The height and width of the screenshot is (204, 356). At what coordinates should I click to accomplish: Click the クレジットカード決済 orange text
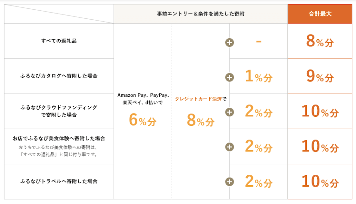[198, 99]
